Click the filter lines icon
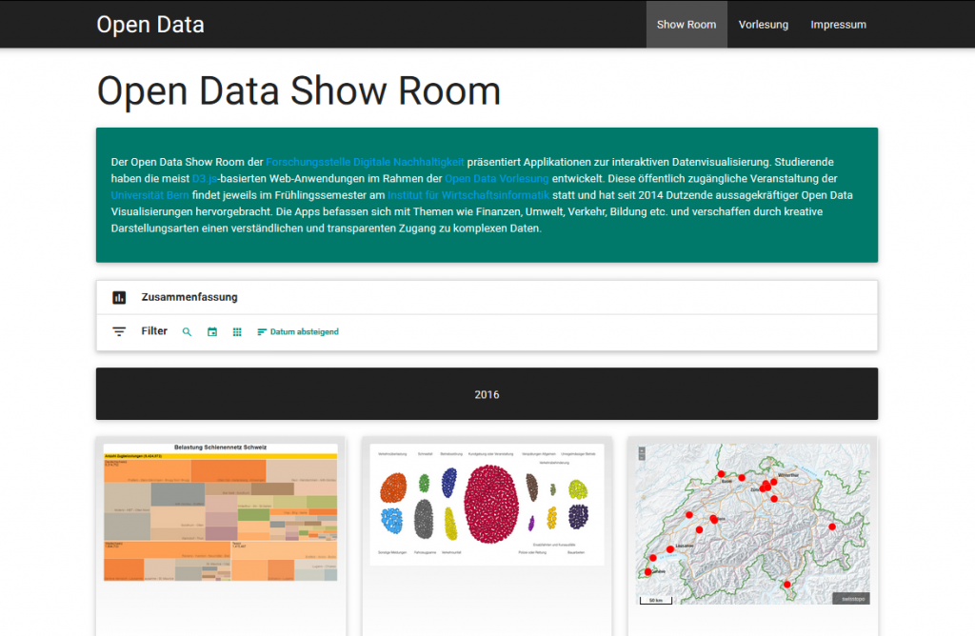Image resolution: width=975 pixels, height=636 pixels. click(119, 331)
